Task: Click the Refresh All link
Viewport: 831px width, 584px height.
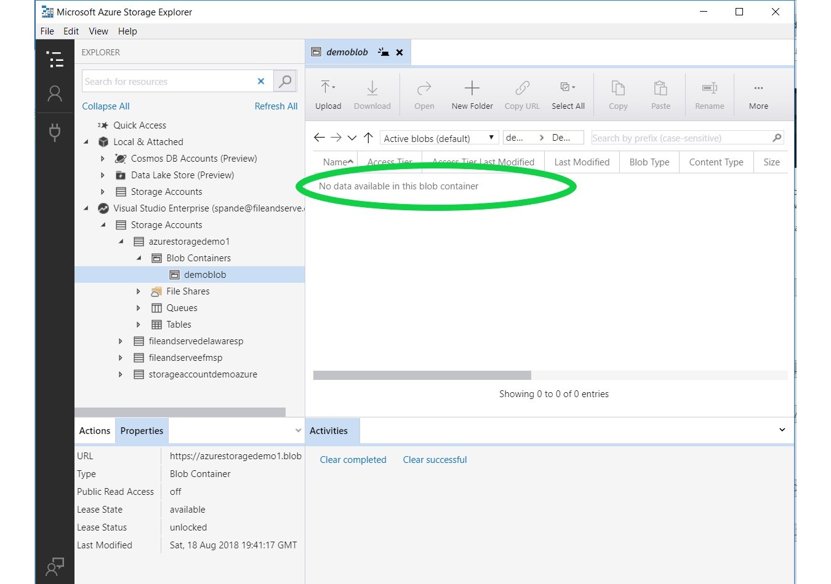Action: click(x=276, y=106)
